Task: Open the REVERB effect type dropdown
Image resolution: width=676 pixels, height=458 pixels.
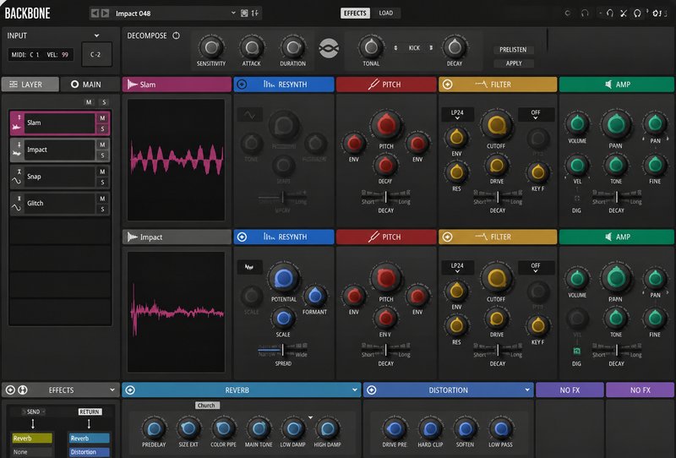Action: point(354,390)
